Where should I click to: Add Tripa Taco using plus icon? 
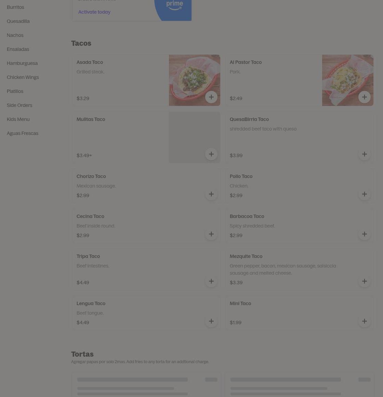[x=211, y=281]
